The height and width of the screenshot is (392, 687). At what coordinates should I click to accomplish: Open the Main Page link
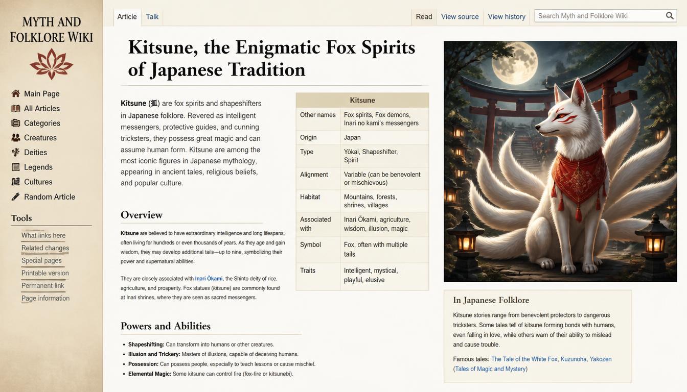(42, 93)
